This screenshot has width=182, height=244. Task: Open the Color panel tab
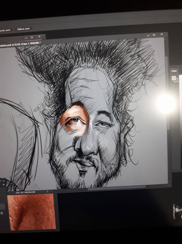point(174,71)
